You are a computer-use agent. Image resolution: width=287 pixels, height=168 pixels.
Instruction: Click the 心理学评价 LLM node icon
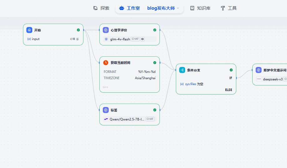(x=106, y=30)
